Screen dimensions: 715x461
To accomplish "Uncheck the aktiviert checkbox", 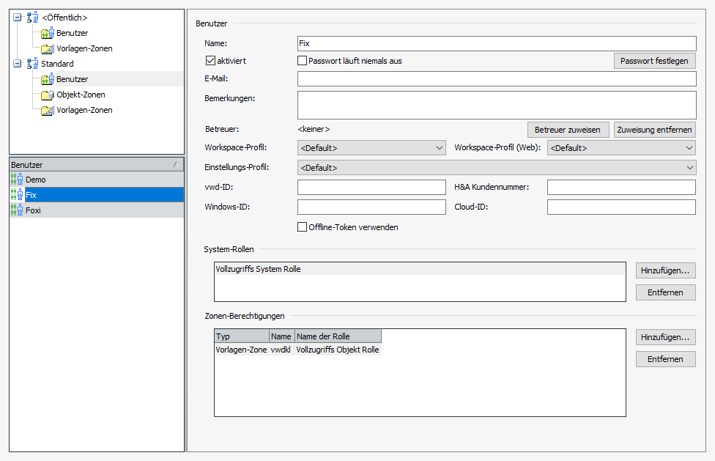I will coord(211,61).
